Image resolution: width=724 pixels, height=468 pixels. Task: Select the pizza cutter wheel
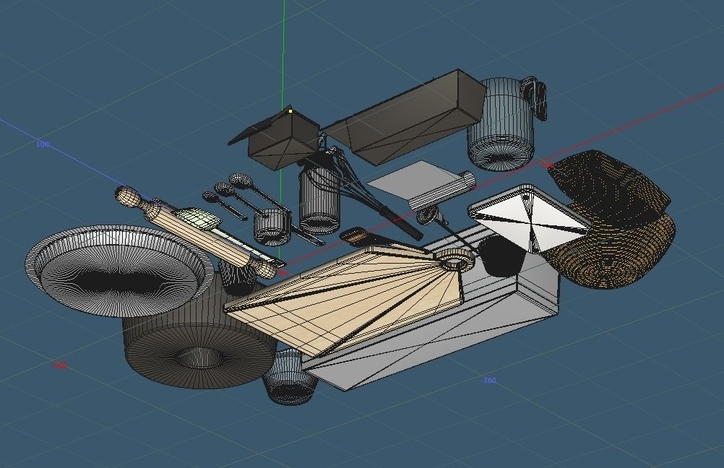click(426, 215)
